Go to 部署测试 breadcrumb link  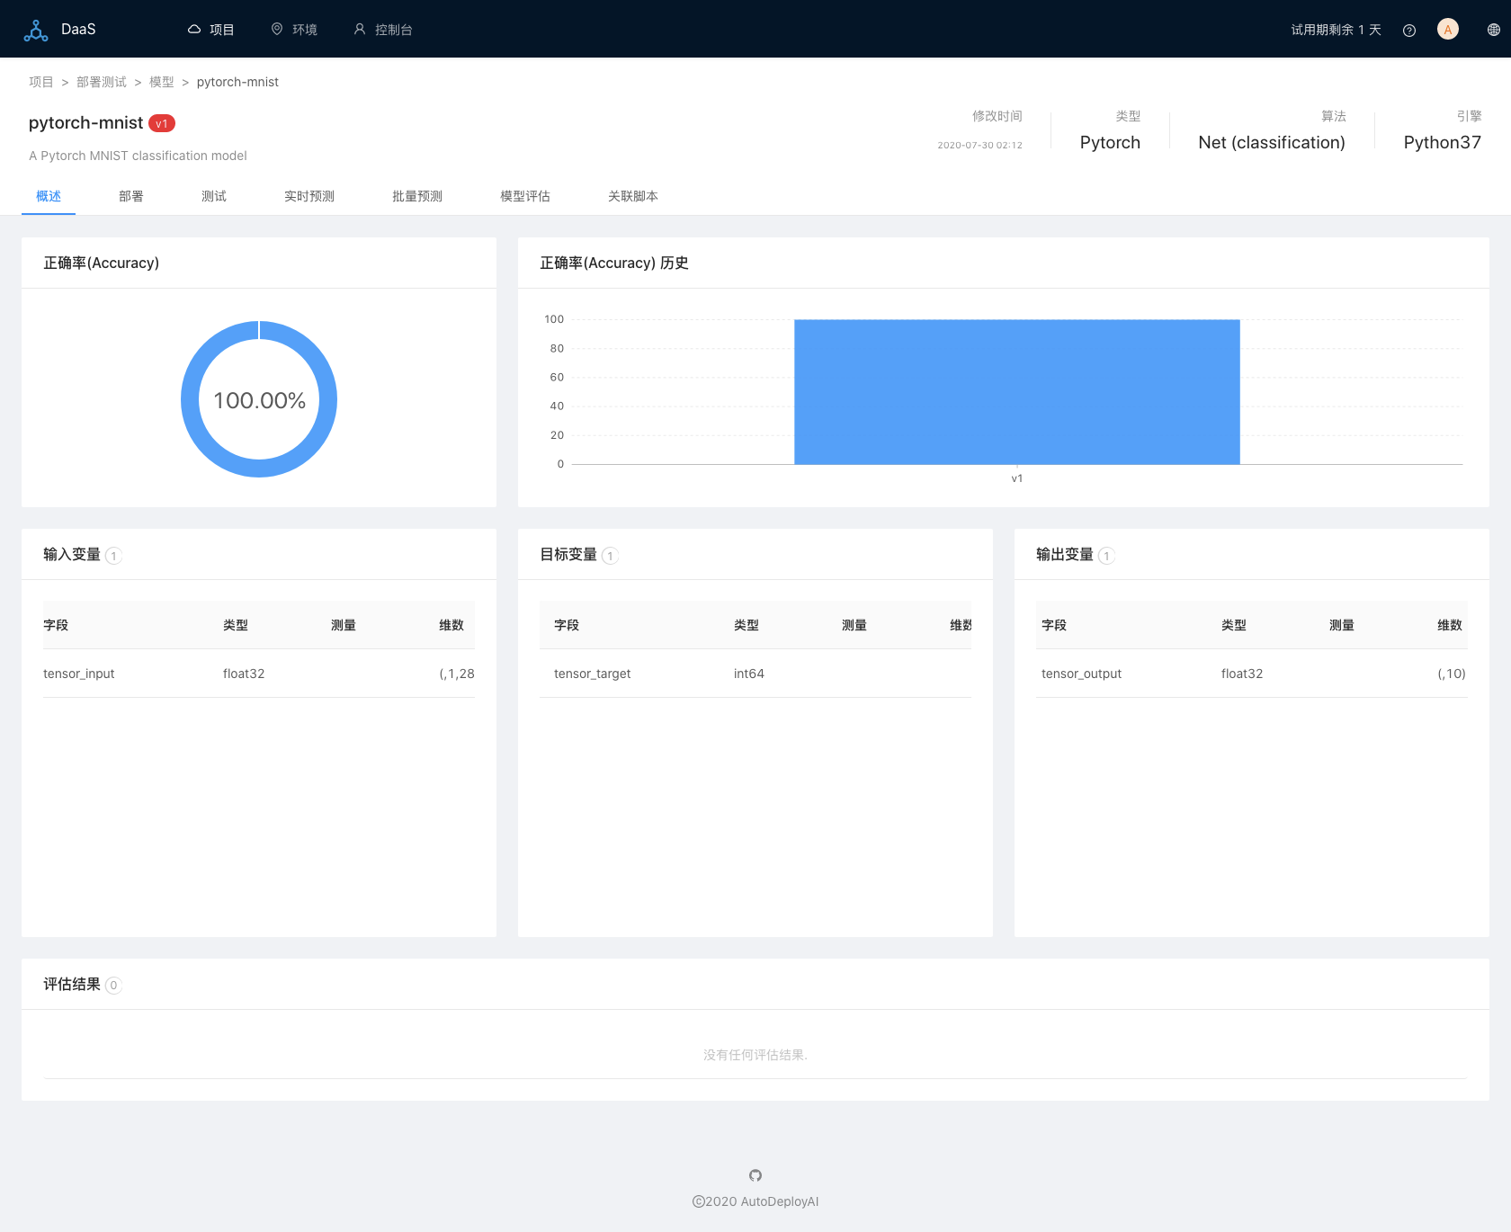[x=102, y=82]
